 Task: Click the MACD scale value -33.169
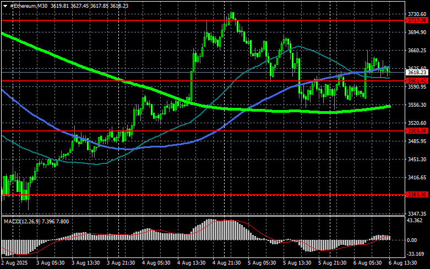click(x=416, y=254)
